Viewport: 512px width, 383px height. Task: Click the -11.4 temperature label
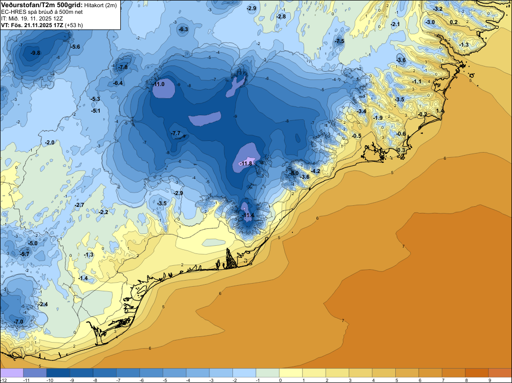pos(248,215)
